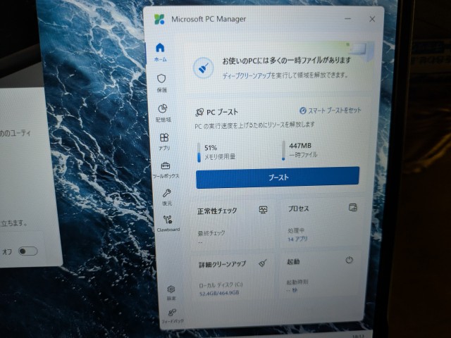Open the アプリ (Apps) sidebar icon
The height and width of the screenshot is (338, 451).
(163, 141)
